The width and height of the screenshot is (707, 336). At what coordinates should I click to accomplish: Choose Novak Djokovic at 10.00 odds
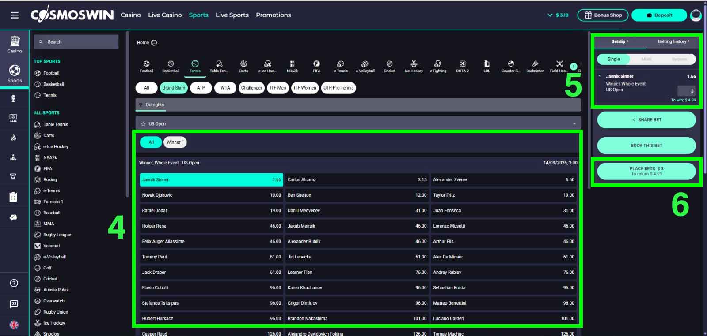pyautogui.click(x=212, y=195)
